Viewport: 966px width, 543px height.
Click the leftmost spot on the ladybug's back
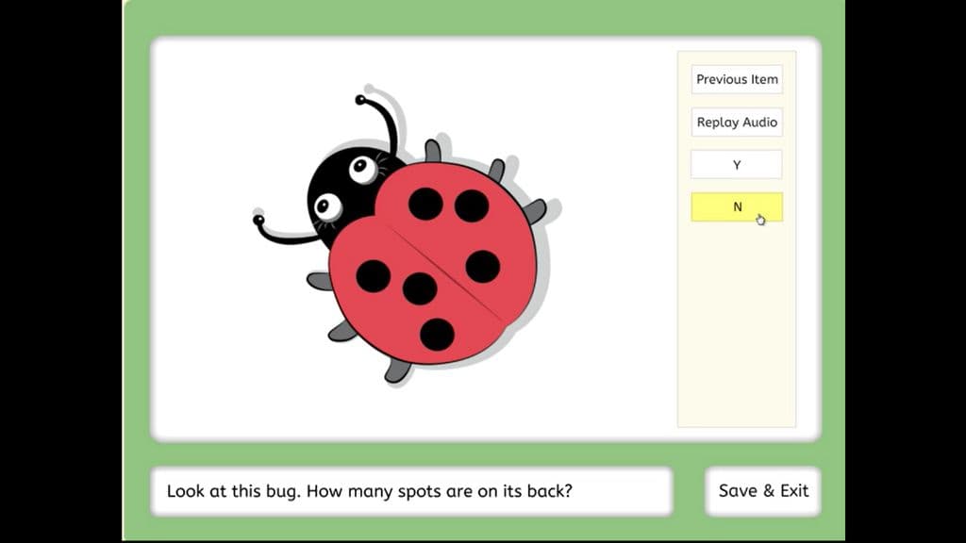(x=374, y=276)
